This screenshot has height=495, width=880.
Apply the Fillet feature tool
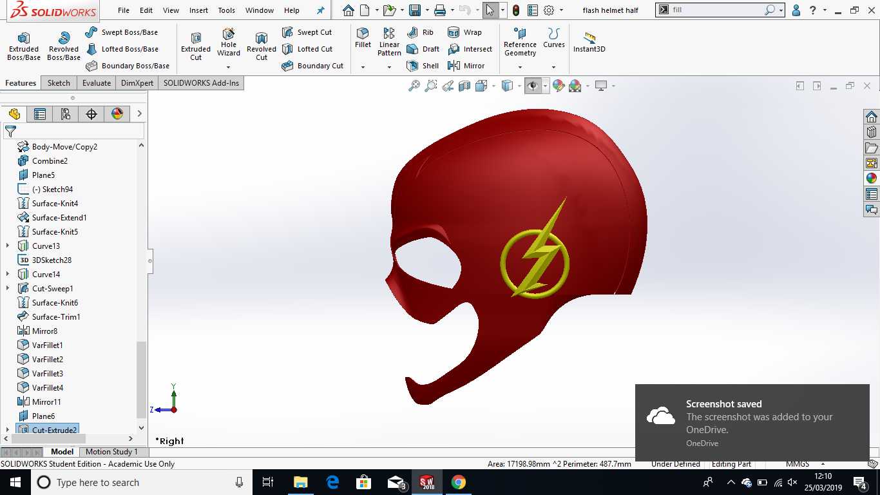[x=363, y=38]
